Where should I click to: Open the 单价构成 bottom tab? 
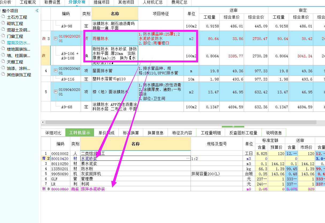coord(106,133)
